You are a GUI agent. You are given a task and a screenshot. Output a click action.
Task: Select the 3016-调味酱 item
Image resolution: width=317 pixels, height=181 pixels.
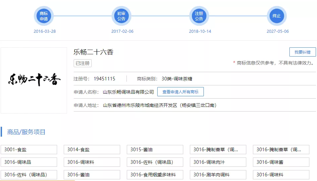(x=281, y=162)
